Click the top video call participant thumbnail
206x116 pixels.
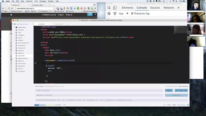coord(196,5)
